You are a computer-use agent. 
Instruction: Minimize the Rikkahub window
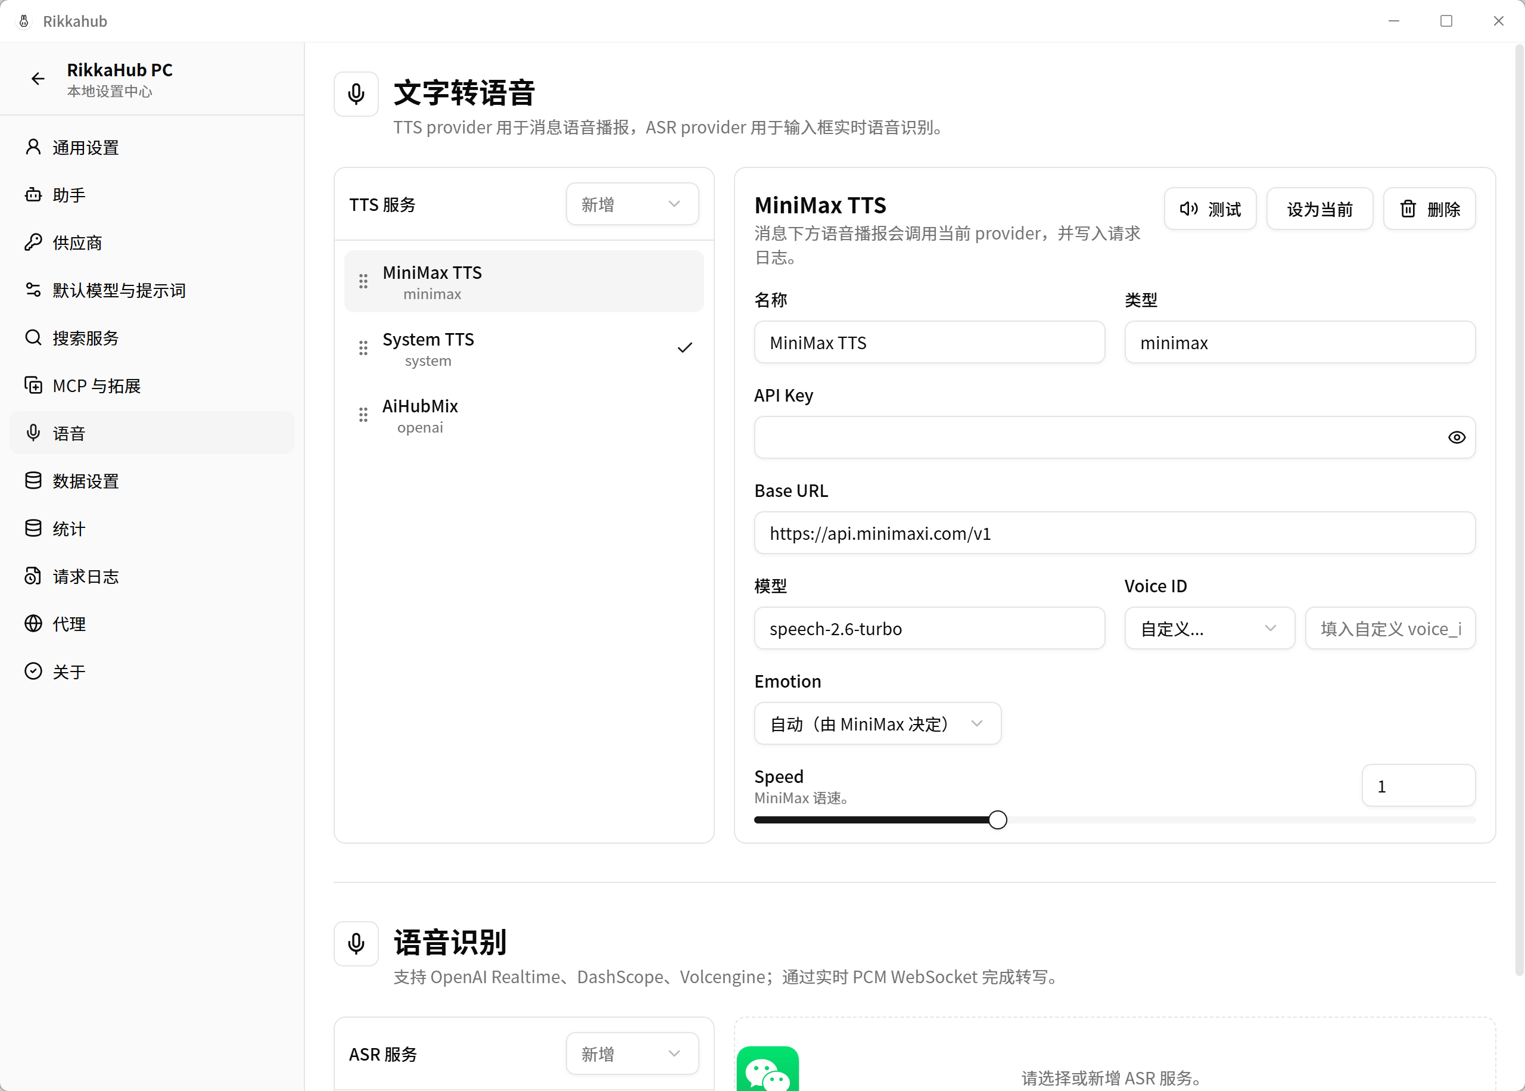click(1394, 21)
